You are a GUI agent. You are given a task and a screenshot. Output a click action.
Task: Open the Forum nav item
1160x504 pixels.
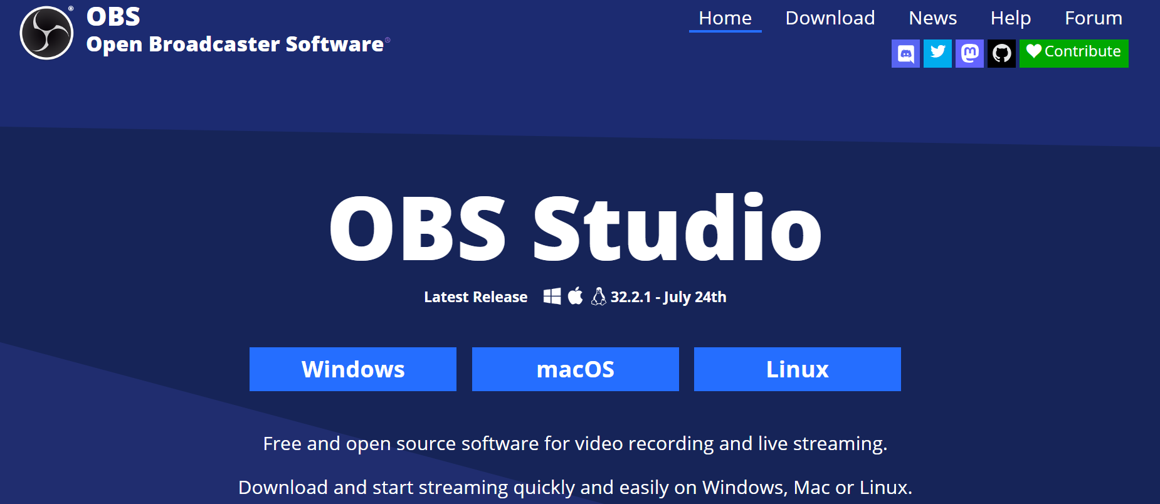click(1093, 18)
